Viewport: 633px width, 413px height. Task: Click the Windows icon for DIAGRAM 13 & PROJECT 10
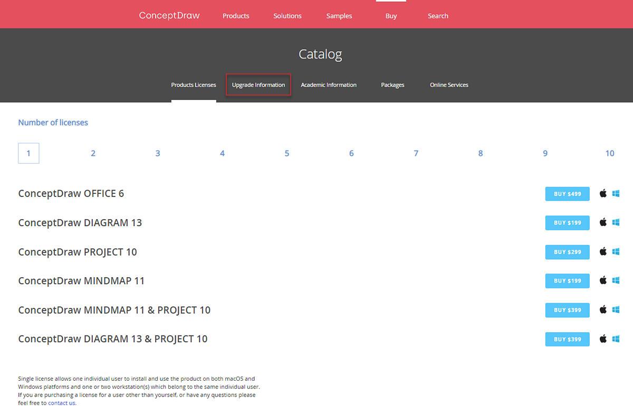point(616,339)
